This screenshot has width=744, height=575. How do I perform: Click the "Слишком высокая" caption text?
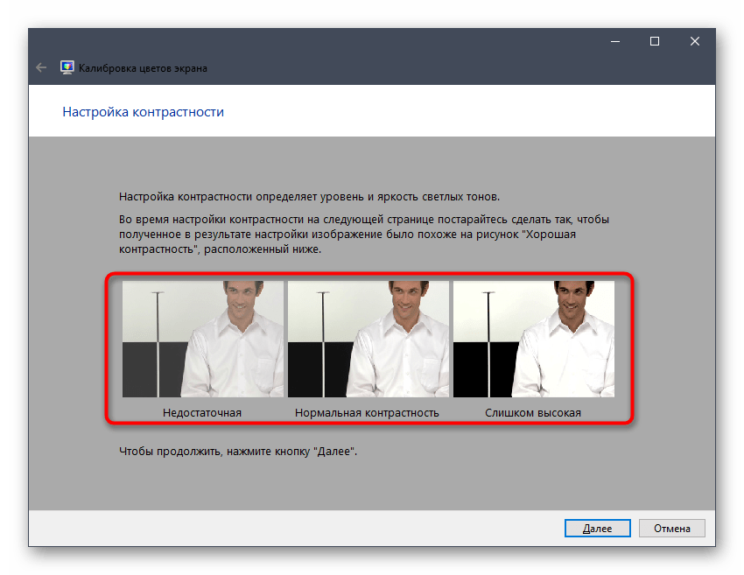[533, 412]
